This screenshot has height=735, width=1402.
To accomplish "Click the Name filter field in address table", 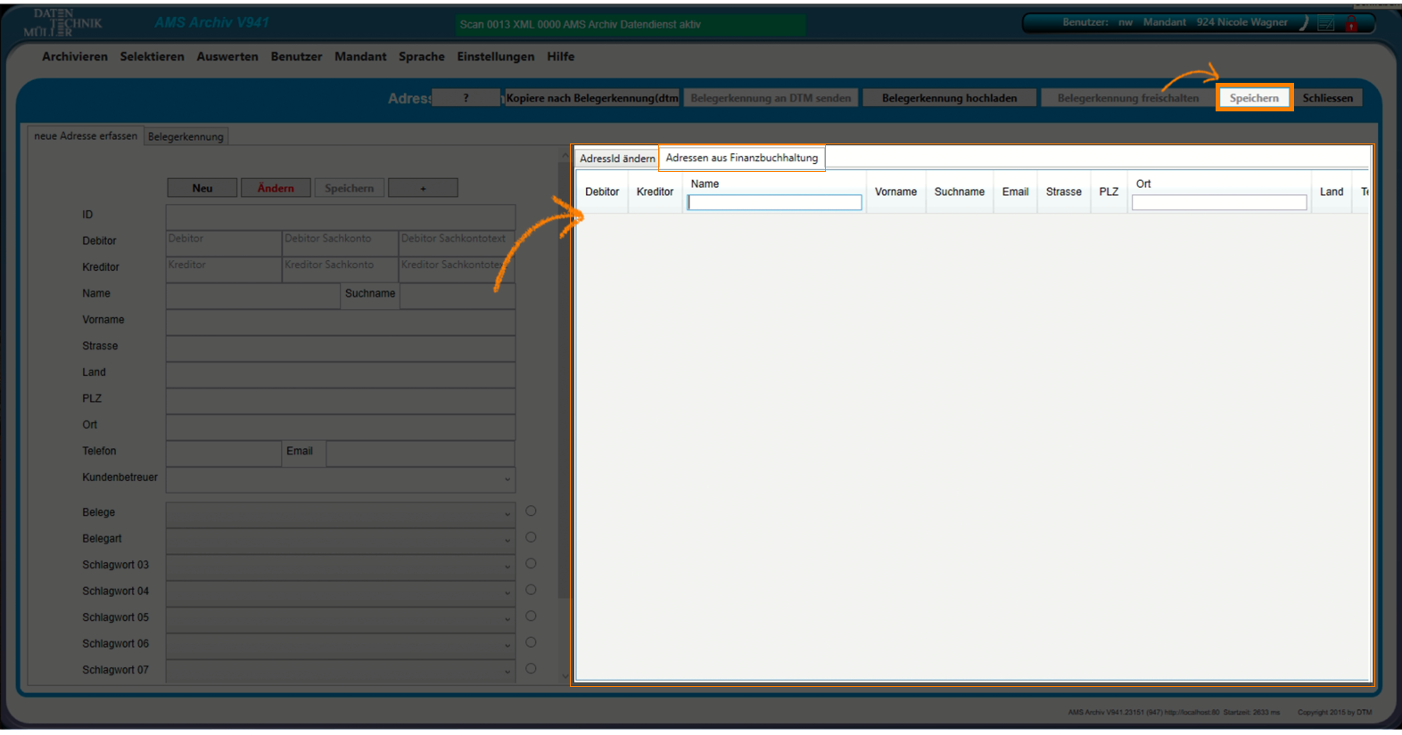I will tap(774, 203).
